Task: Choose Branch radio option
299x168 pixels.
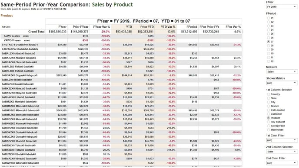Action: pyautogui.click(x=269, y=106)
